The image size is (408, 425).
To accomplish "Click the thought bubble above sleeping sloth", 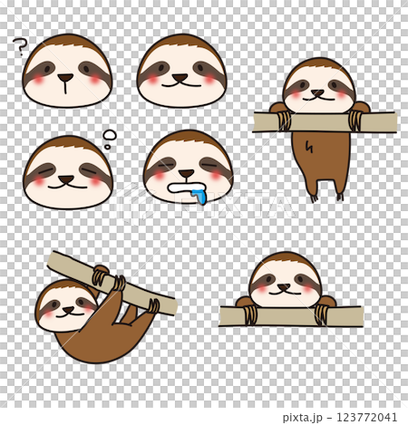I will click(109, 140).
